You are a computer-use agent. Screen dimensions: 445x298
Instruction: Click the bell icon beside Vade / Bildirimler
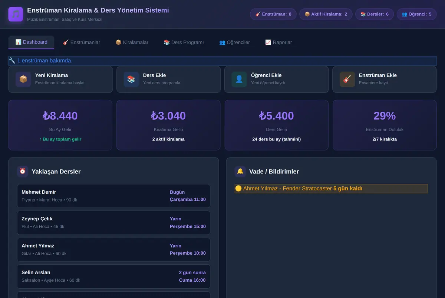(240, 171)
